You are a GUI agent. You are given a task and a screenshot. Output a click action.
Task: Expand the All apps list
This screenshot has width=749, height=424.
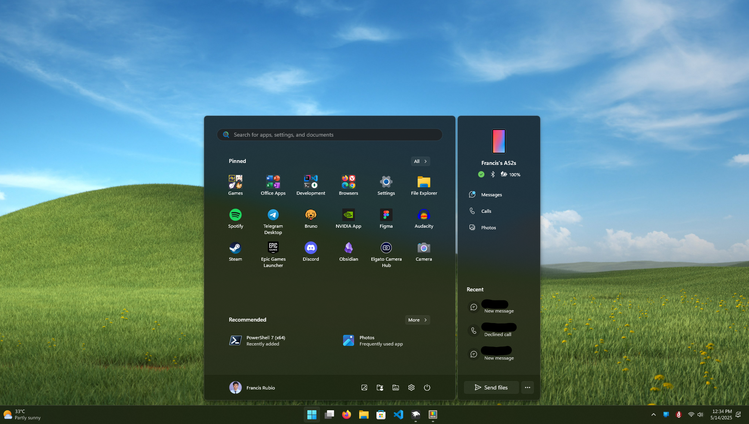(420, 161)
